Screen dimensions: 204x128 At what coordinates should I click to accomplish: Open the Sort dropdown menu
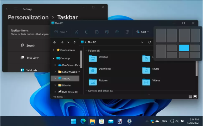(x=142, y=32)
